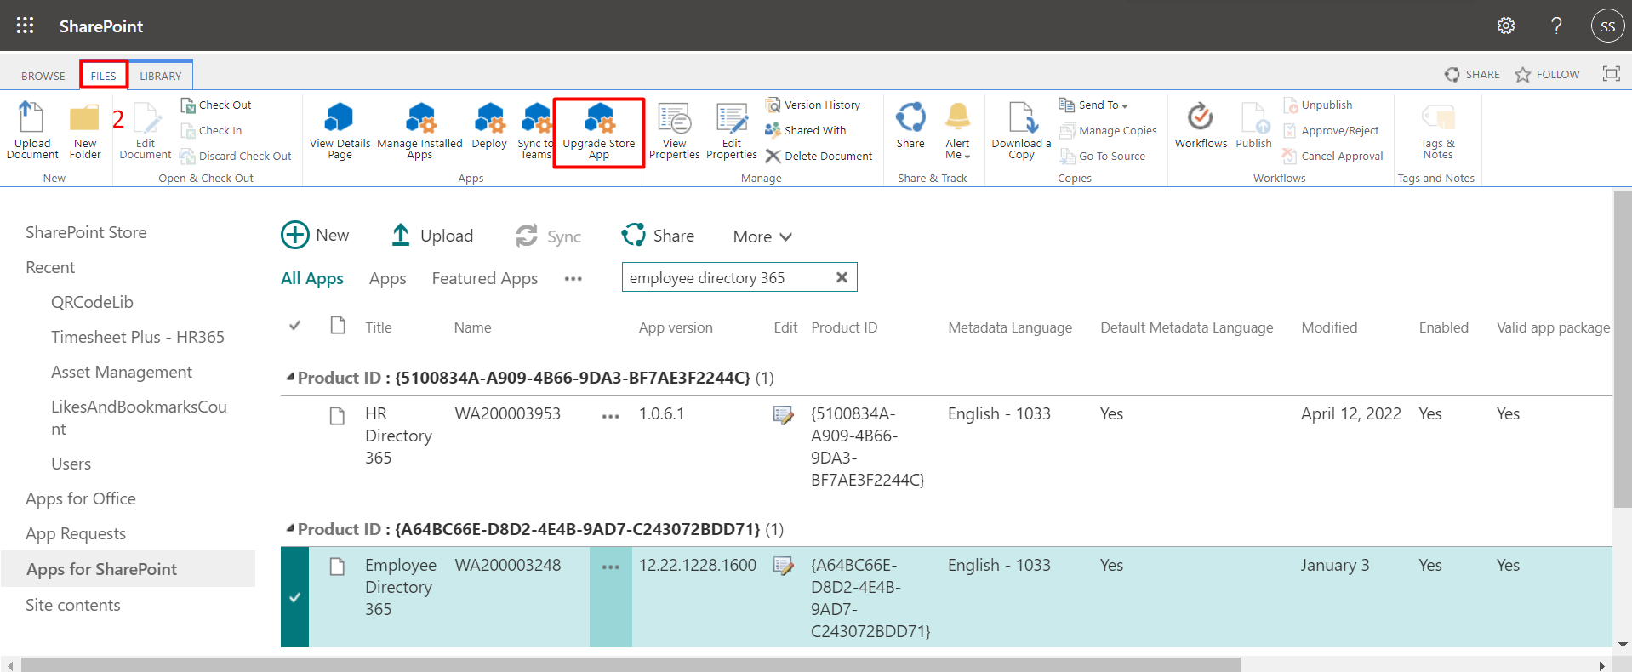Click Upload Document in ribbon
The image size is (1632, 672).
(x=32, y=130)
